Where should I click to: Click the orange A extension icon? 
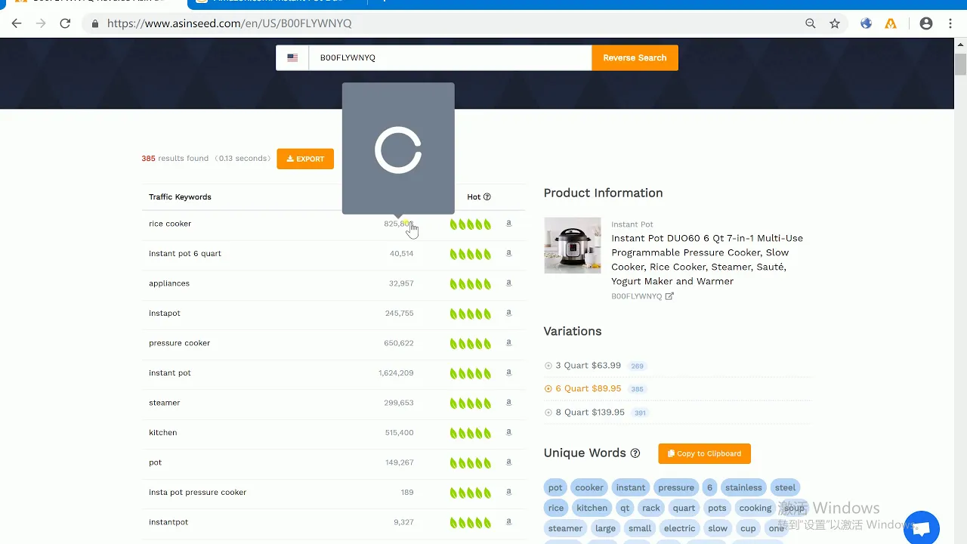click(891, 23)
